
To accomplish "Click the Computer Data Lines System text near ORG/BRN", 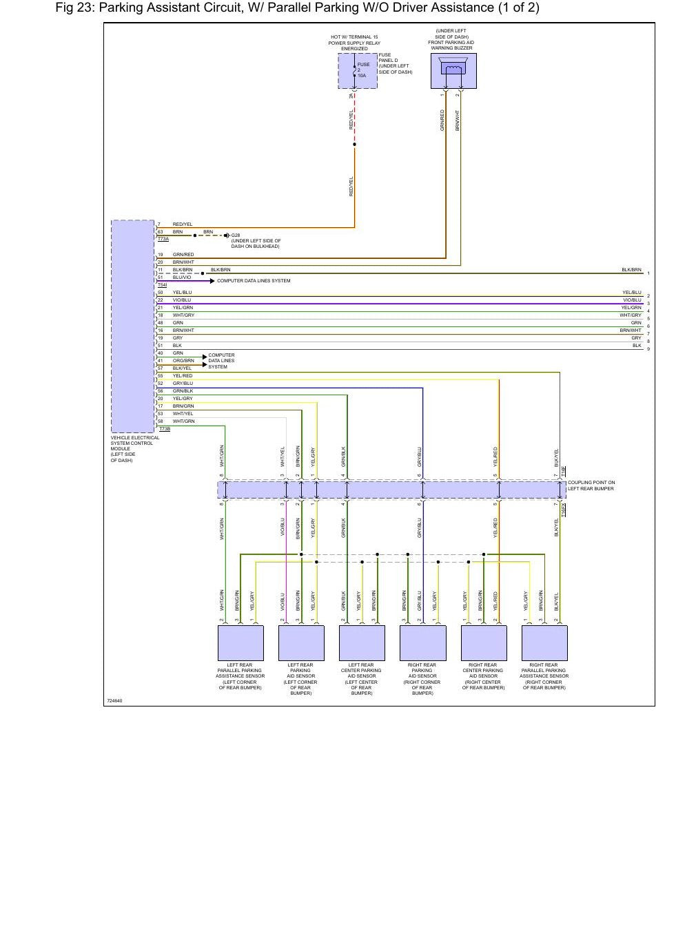I will coord(221,361).
